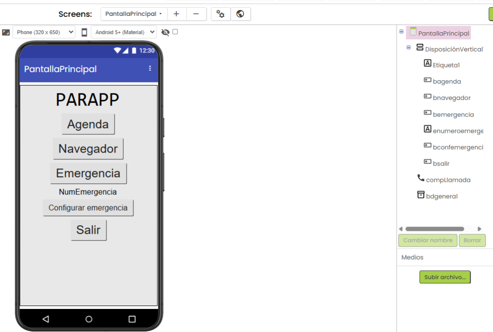The height and width of the screenshot is (332, 493).
Task: Toggle the show hidden components checkbox
Action: pyautogui.click(x=175, y=32)
